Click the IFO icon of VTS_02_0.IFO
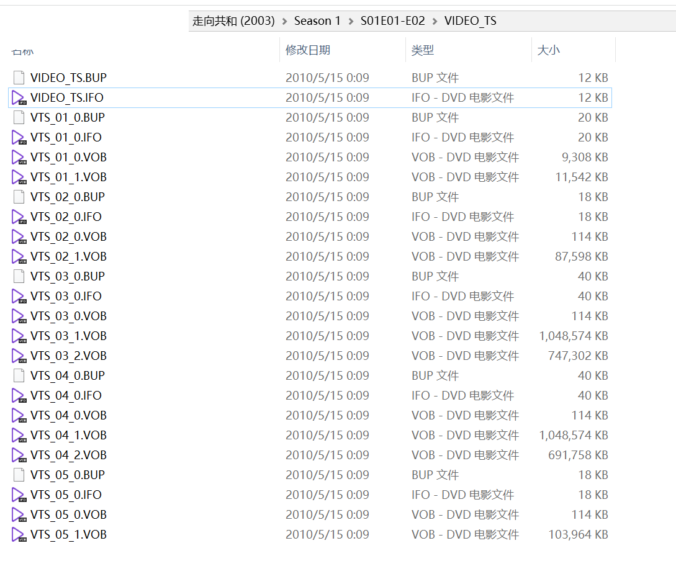Screen dimensions: 676x574 pyautogui.click(x=19, y=217)
